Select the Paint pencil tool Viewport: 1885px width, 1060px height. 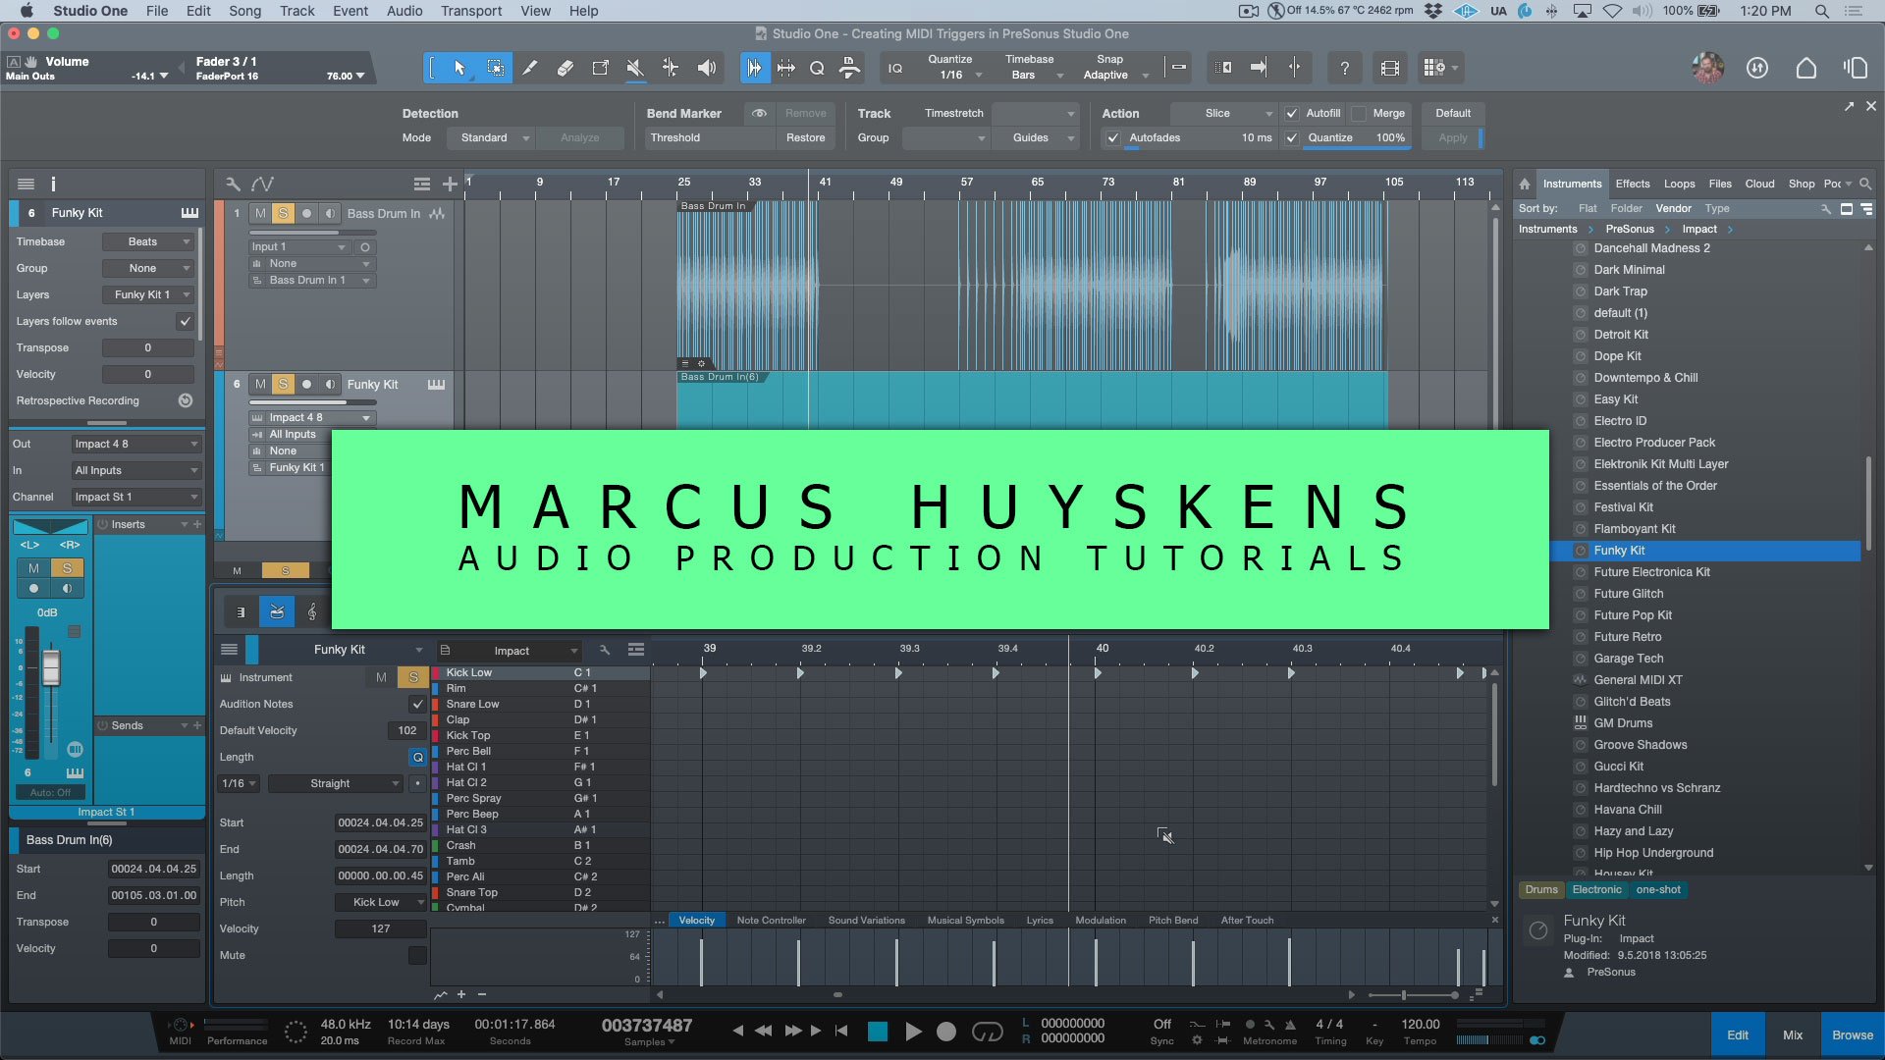pos(530,68)
